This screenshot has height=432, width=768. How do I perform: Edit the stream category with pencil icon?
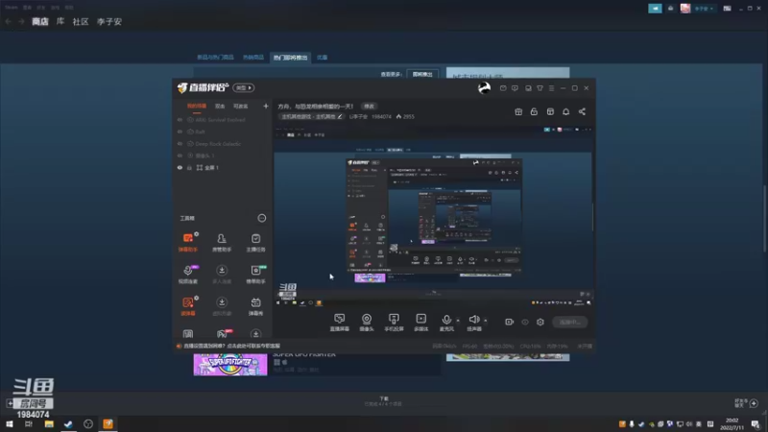340,116
